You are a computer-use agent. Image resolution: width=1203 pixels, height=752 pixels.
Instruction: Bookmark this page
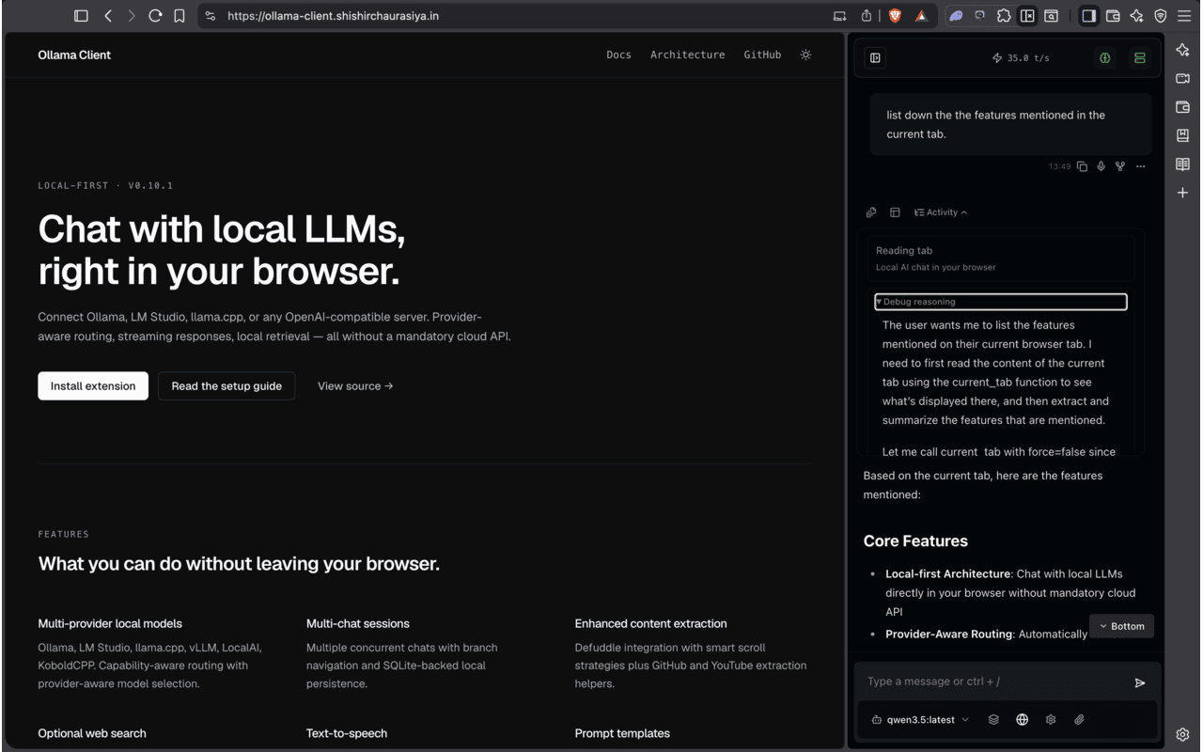pos(180,16)
